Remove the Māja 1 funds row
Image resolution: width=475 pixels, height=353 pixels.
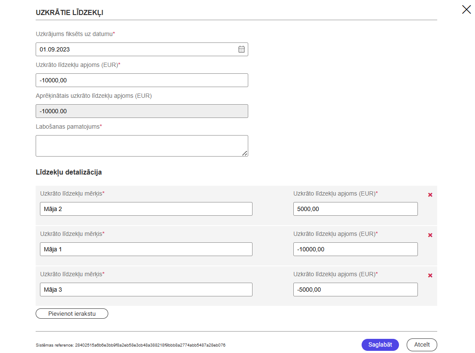coord(430,235)
